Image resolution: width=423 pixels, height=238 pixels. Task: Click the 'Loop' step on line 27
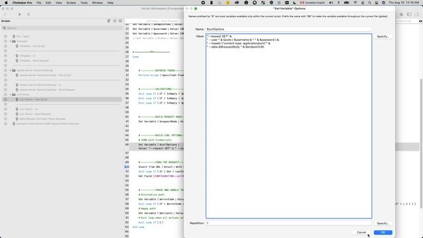coord(135,57)
